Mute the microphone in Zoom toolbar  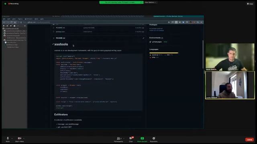tap(8, 140)
